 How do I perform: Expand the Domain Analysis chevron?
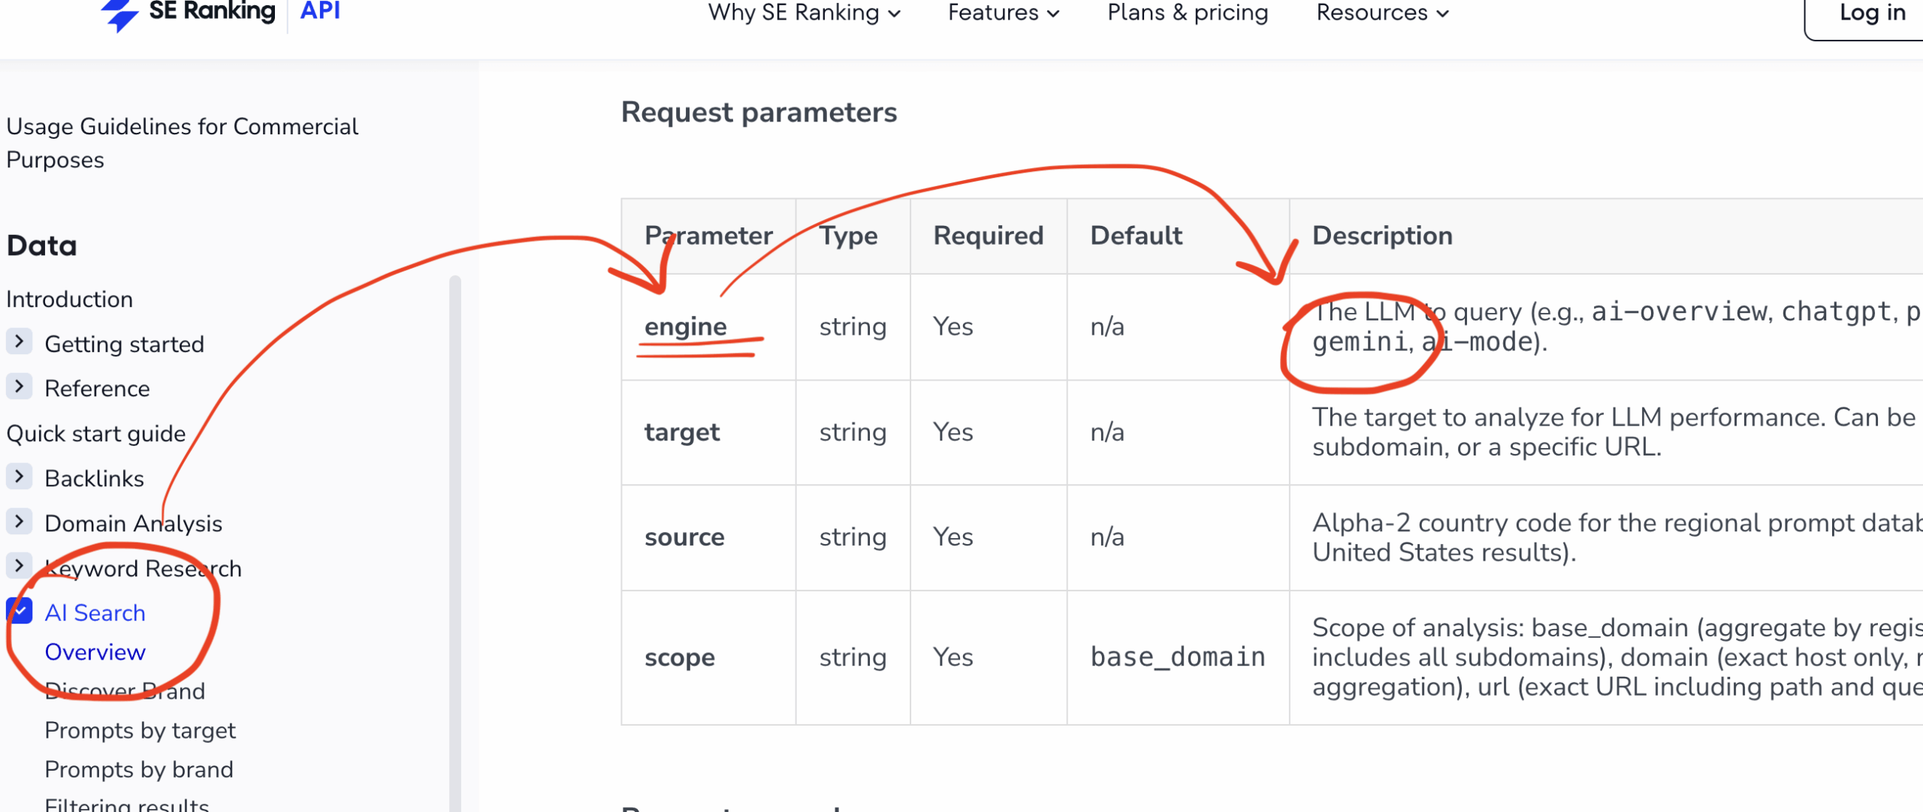pyautogui.click(x=20, y=522)
